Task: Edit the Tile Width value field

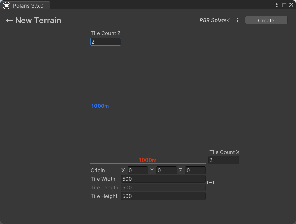Action: 163,179
